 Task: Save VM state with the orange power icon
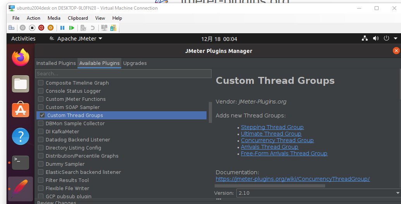tap(50, 28)
